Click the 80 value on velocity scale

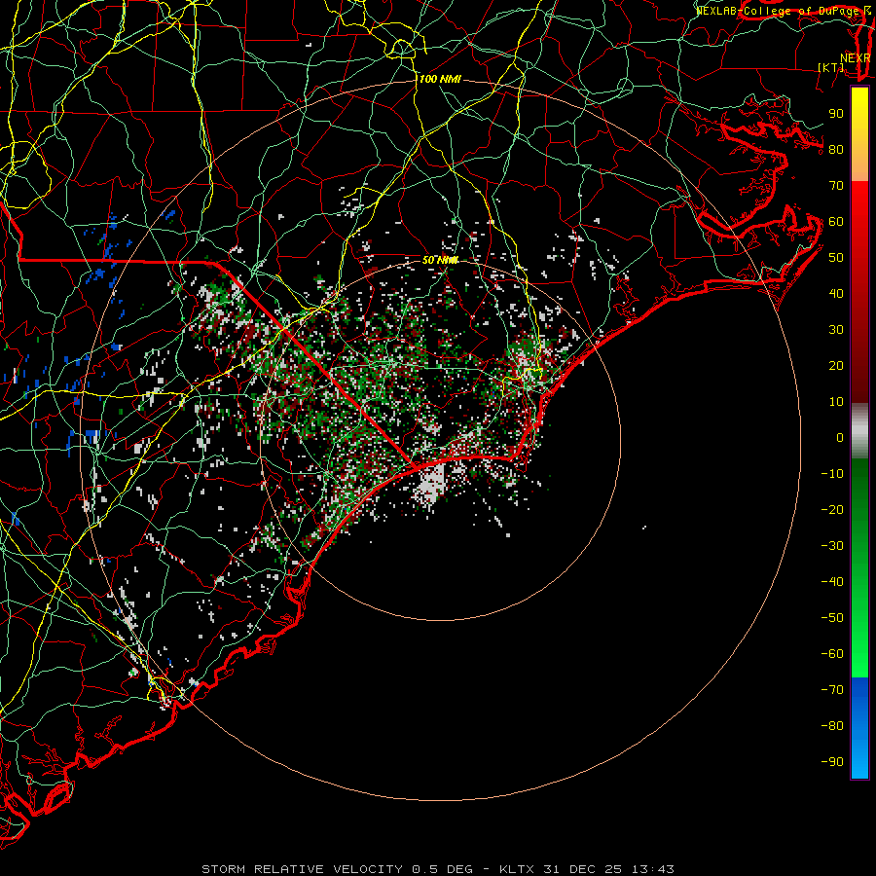(836, 150)
